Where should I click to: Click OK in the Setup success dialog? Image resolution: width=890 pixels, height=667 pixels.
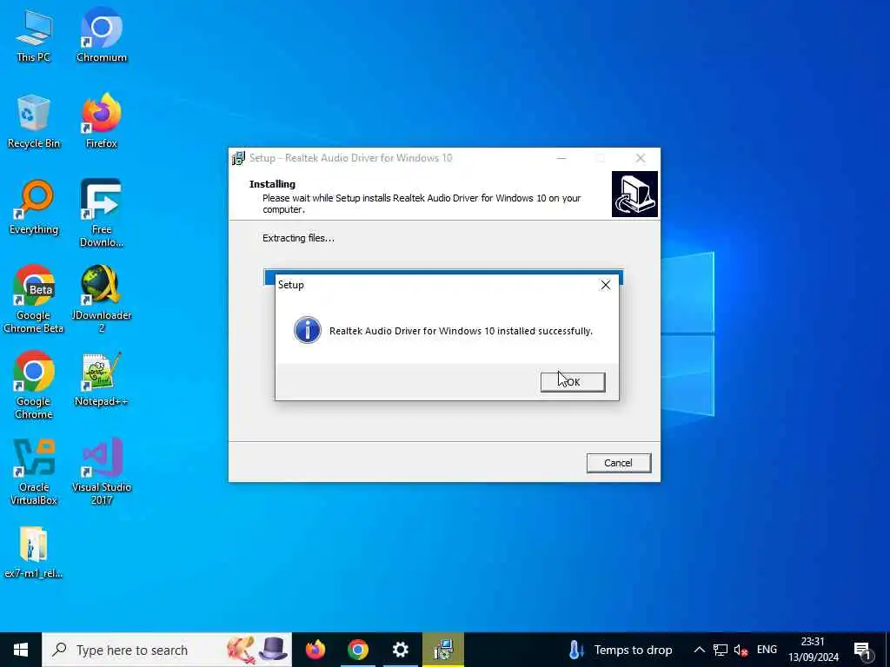573,382
